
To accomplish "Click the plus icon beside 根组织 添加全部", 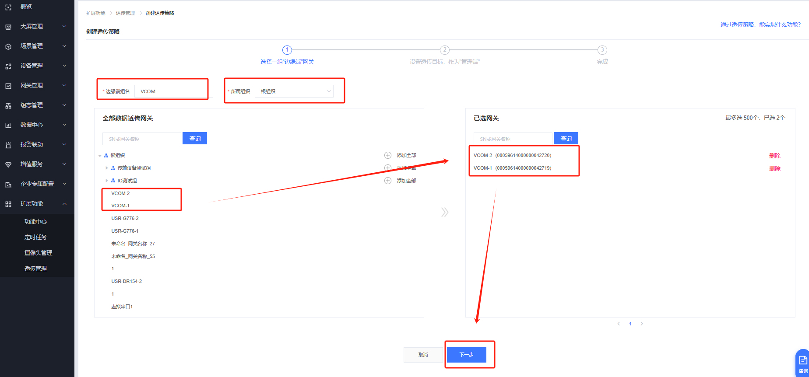I will (x=388, y=155).
